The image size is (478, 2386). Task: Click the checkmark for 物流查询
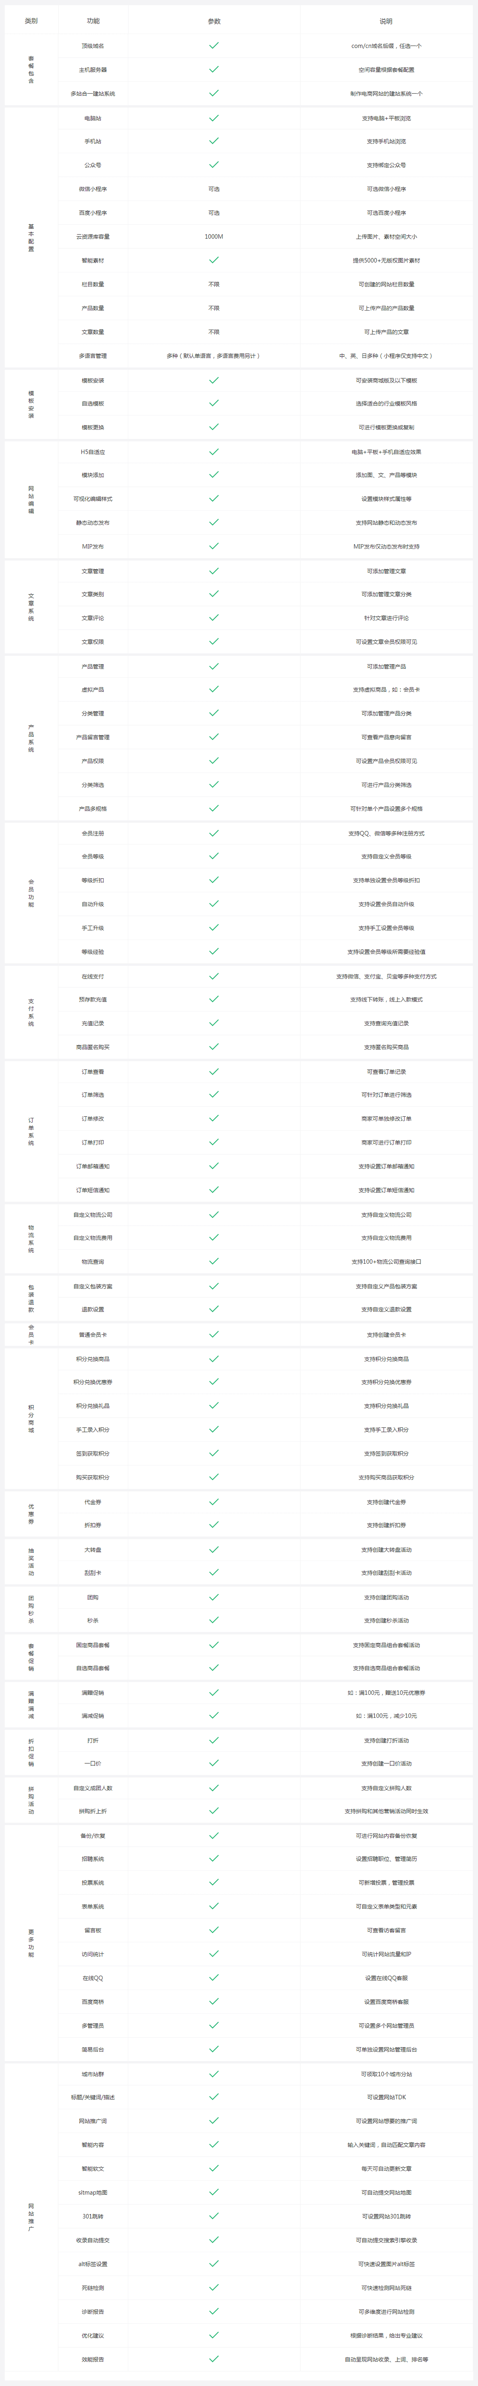214,1261
